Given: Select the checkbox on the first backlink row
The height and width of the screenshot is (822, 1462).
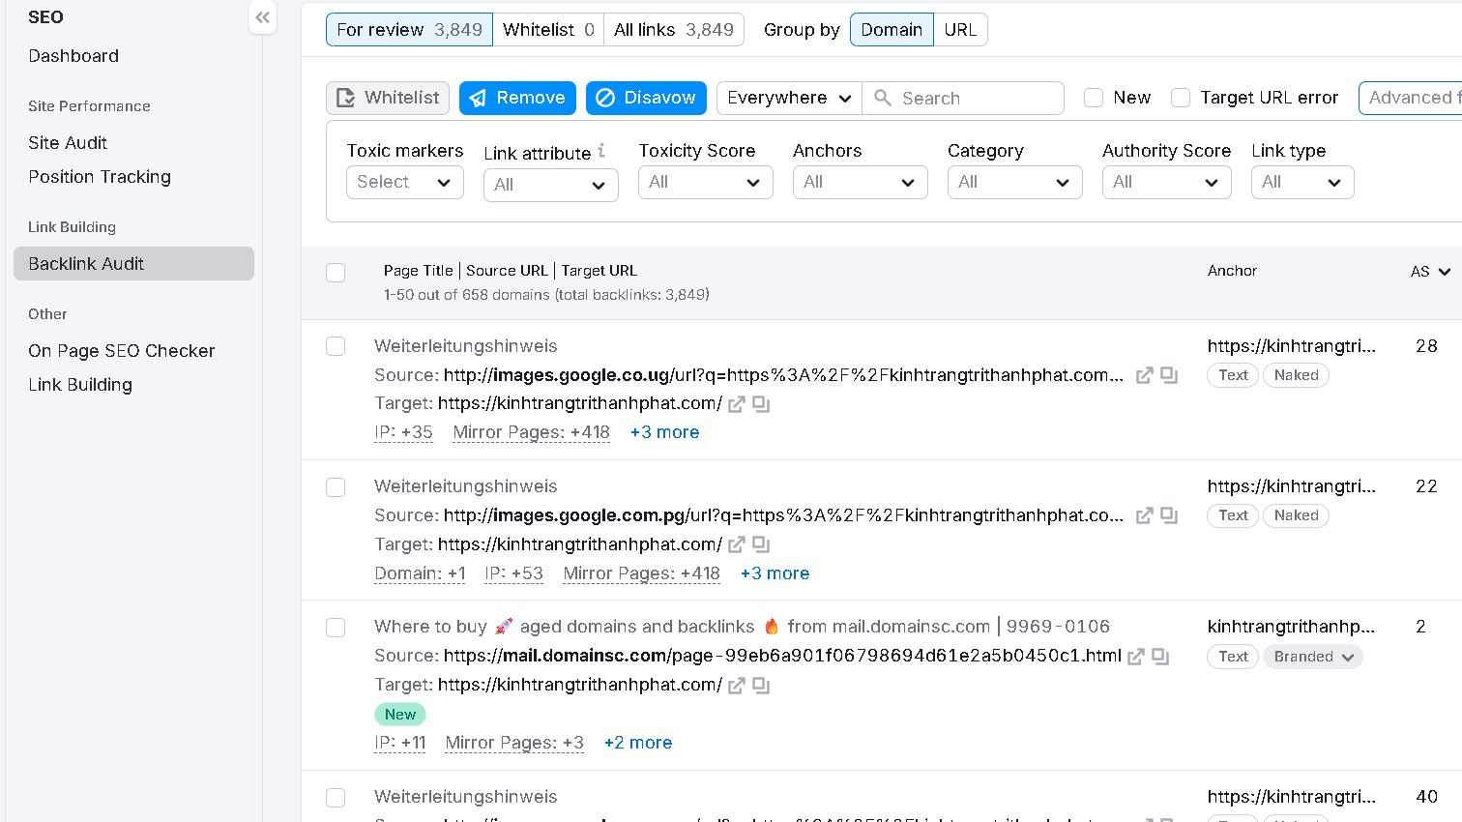Looking at the screenshot, I should click(336, 346).
